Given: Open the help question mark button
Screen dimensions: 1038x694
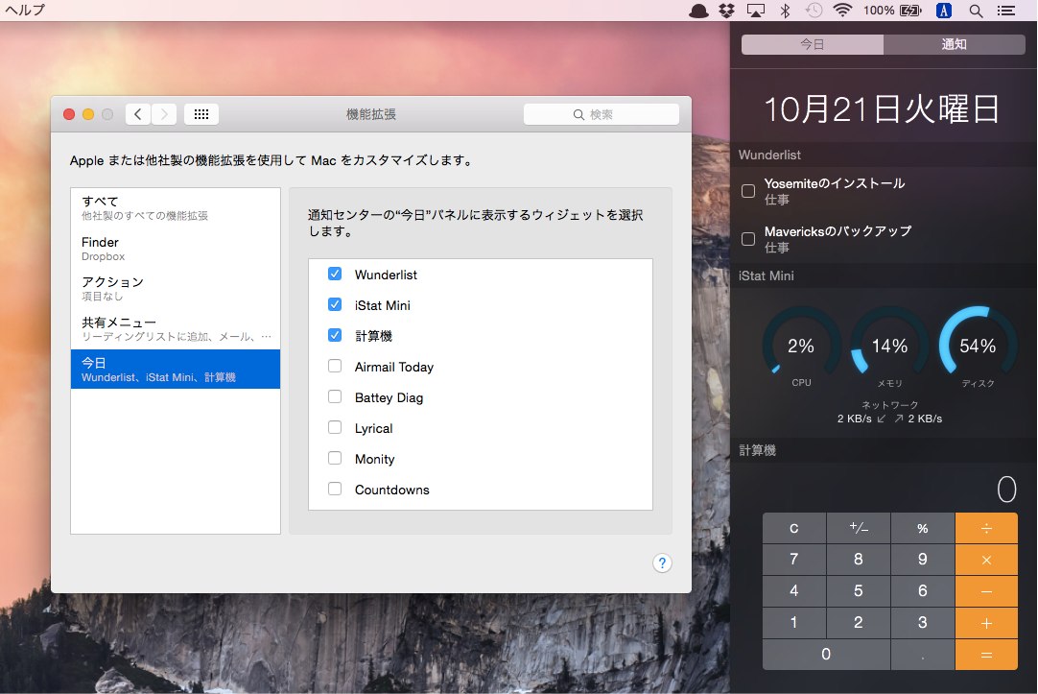Looking at the screenshot, I should tap(662, 562).
